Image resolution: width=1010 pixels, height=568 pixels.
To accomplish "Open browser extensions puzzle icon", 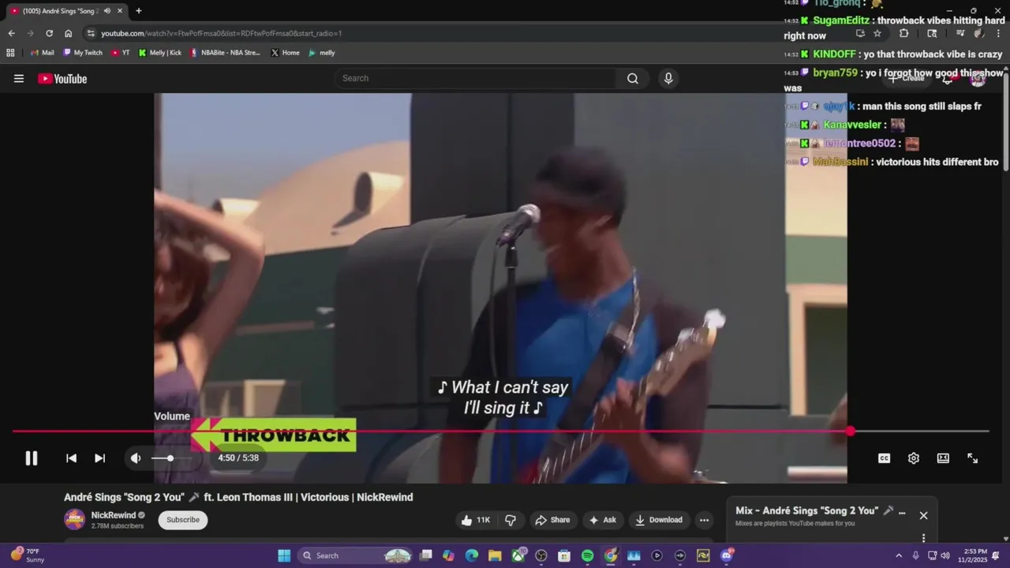I will tap(903, 33).
